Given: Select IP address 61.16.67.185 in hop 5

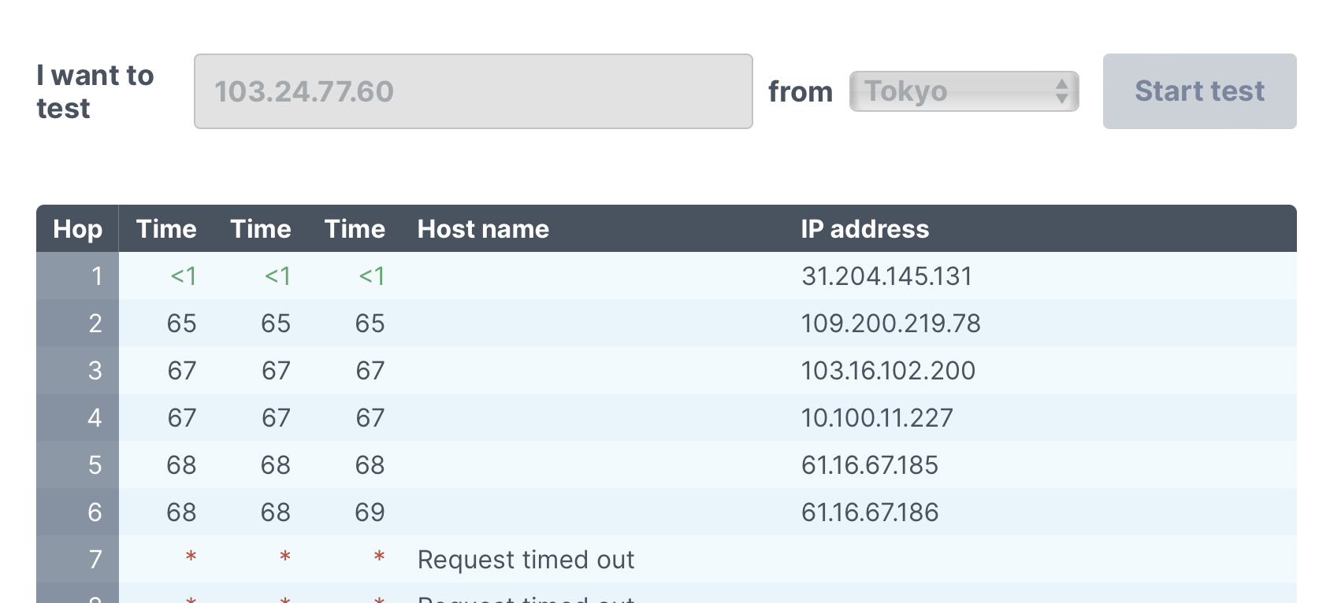Looking at the screenshot, I should (870, 465).
